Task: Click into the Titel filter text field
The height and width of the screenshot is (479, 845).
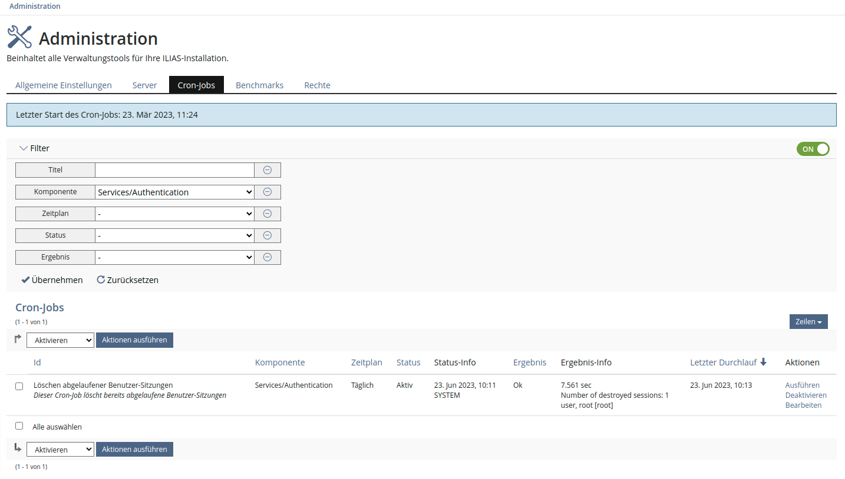Action: 174,170
